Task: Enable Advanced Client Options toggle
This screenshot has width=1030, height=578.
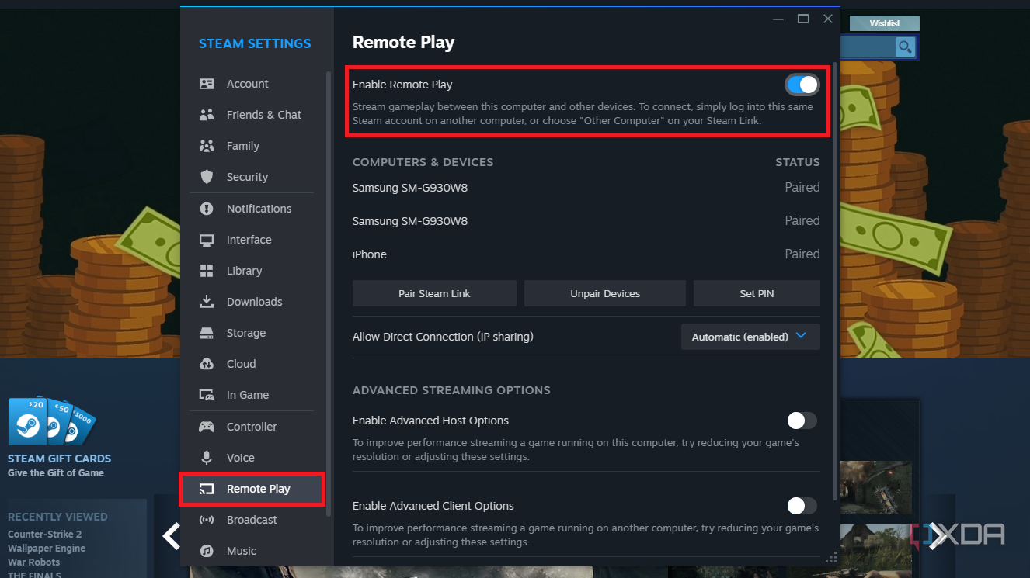Action: click(802, 506)
